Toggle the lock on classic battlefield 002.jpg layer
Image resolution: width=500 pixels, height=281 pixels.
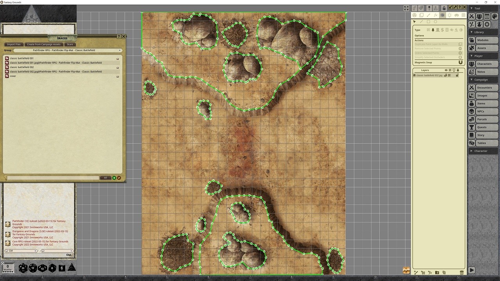point(457,75)
